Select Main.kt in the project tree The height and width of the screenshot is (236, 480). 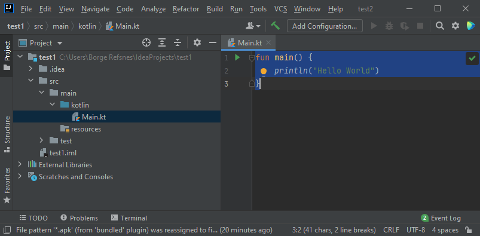pyautogui.click(x=117, y=117)
